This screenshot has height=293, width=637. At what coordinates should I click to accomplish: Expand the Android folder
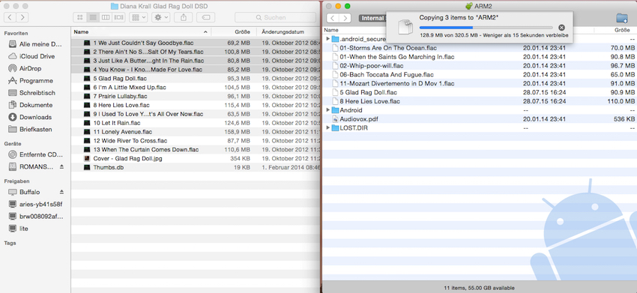pyautogui.click(x=327, y=110)
